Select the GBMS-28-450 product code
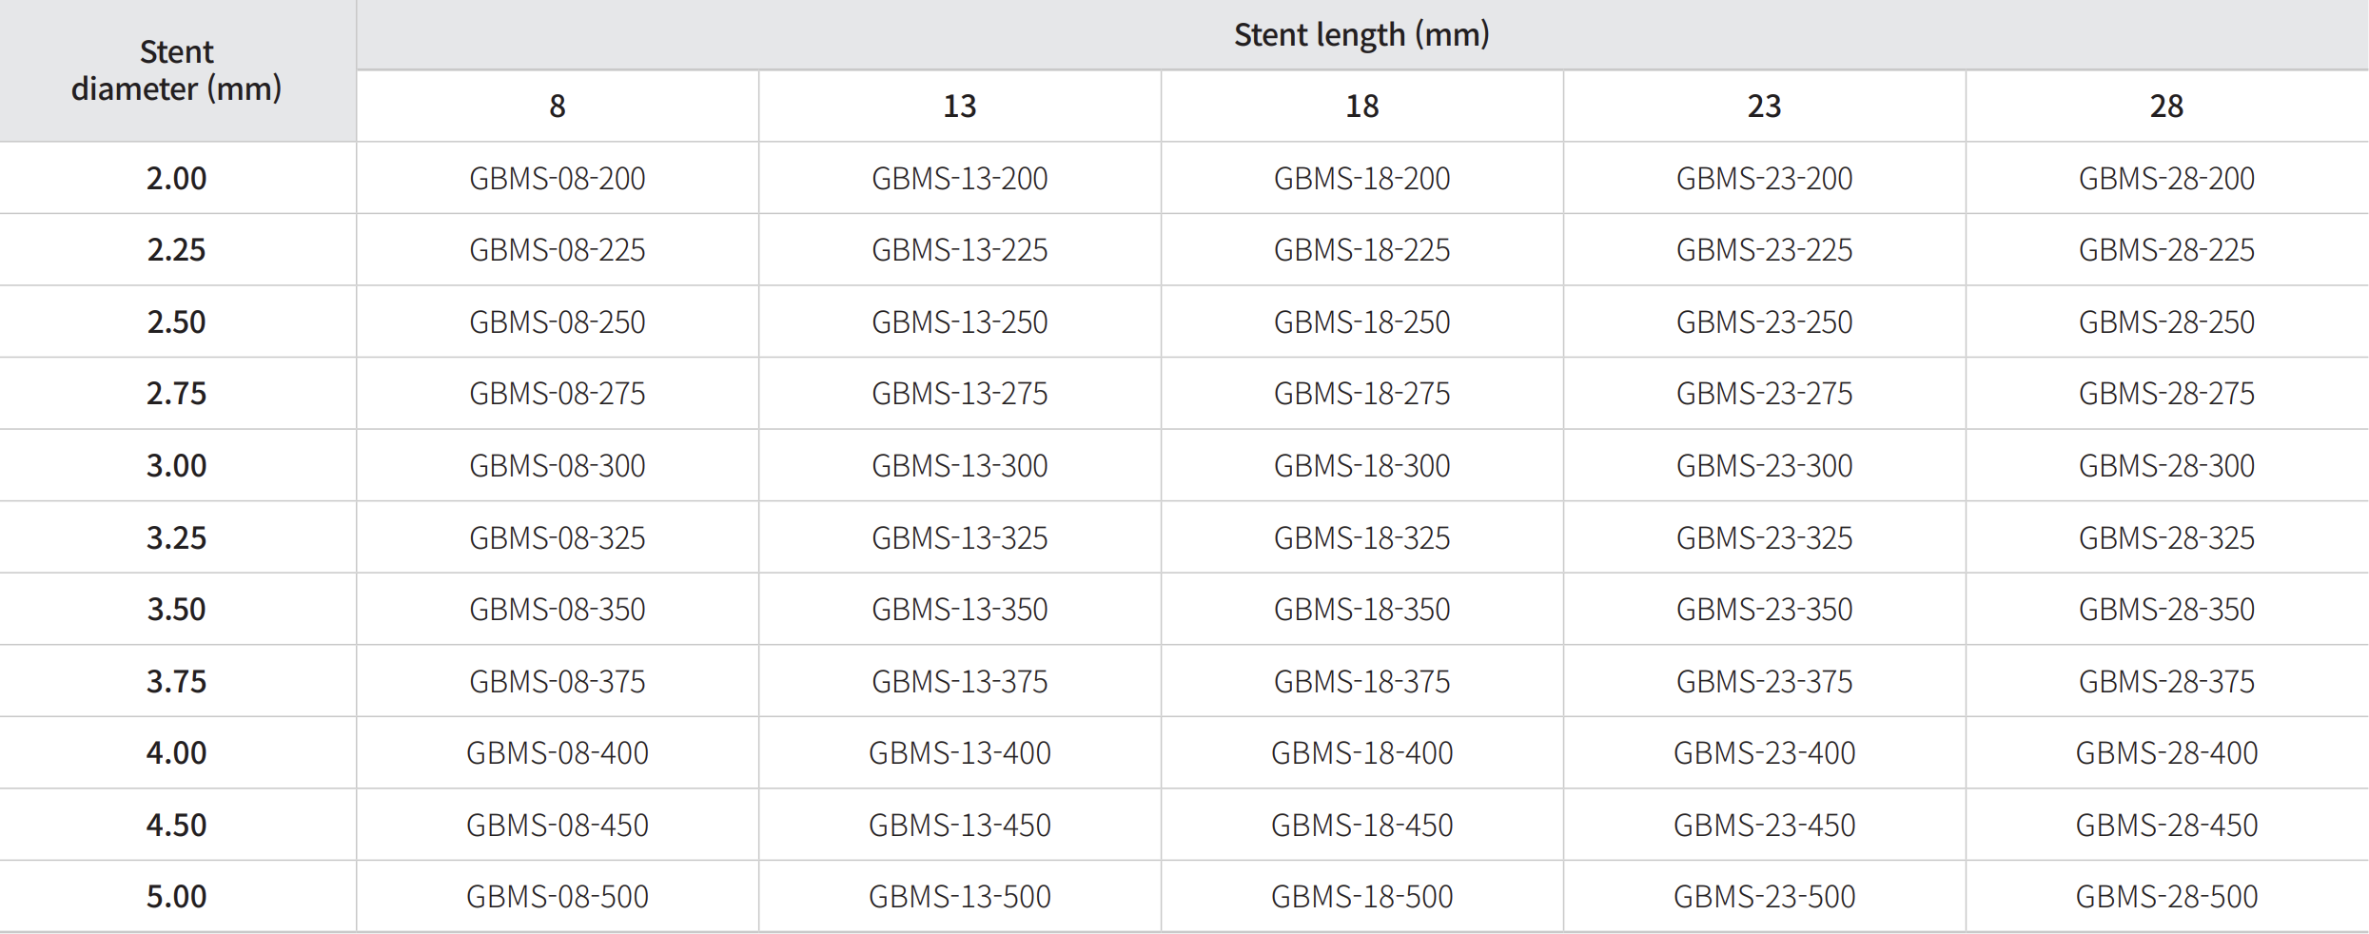 click(2166, 825)
